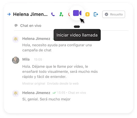
Task: Open the yellow dollar coin icon
Action: click(87, 14)
